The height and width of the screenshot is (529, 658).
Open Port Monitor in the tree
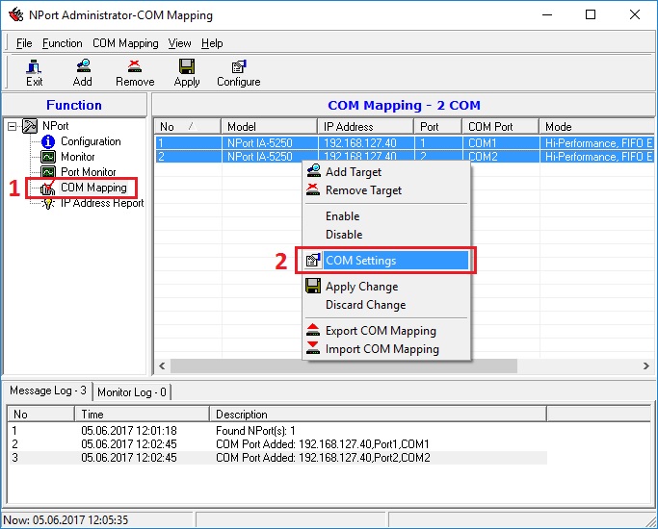tap(88, 172)
